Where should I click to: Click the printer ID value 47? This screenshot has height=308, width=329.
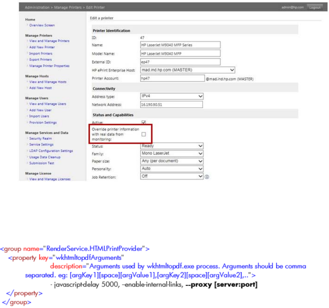tap(142, 38)
